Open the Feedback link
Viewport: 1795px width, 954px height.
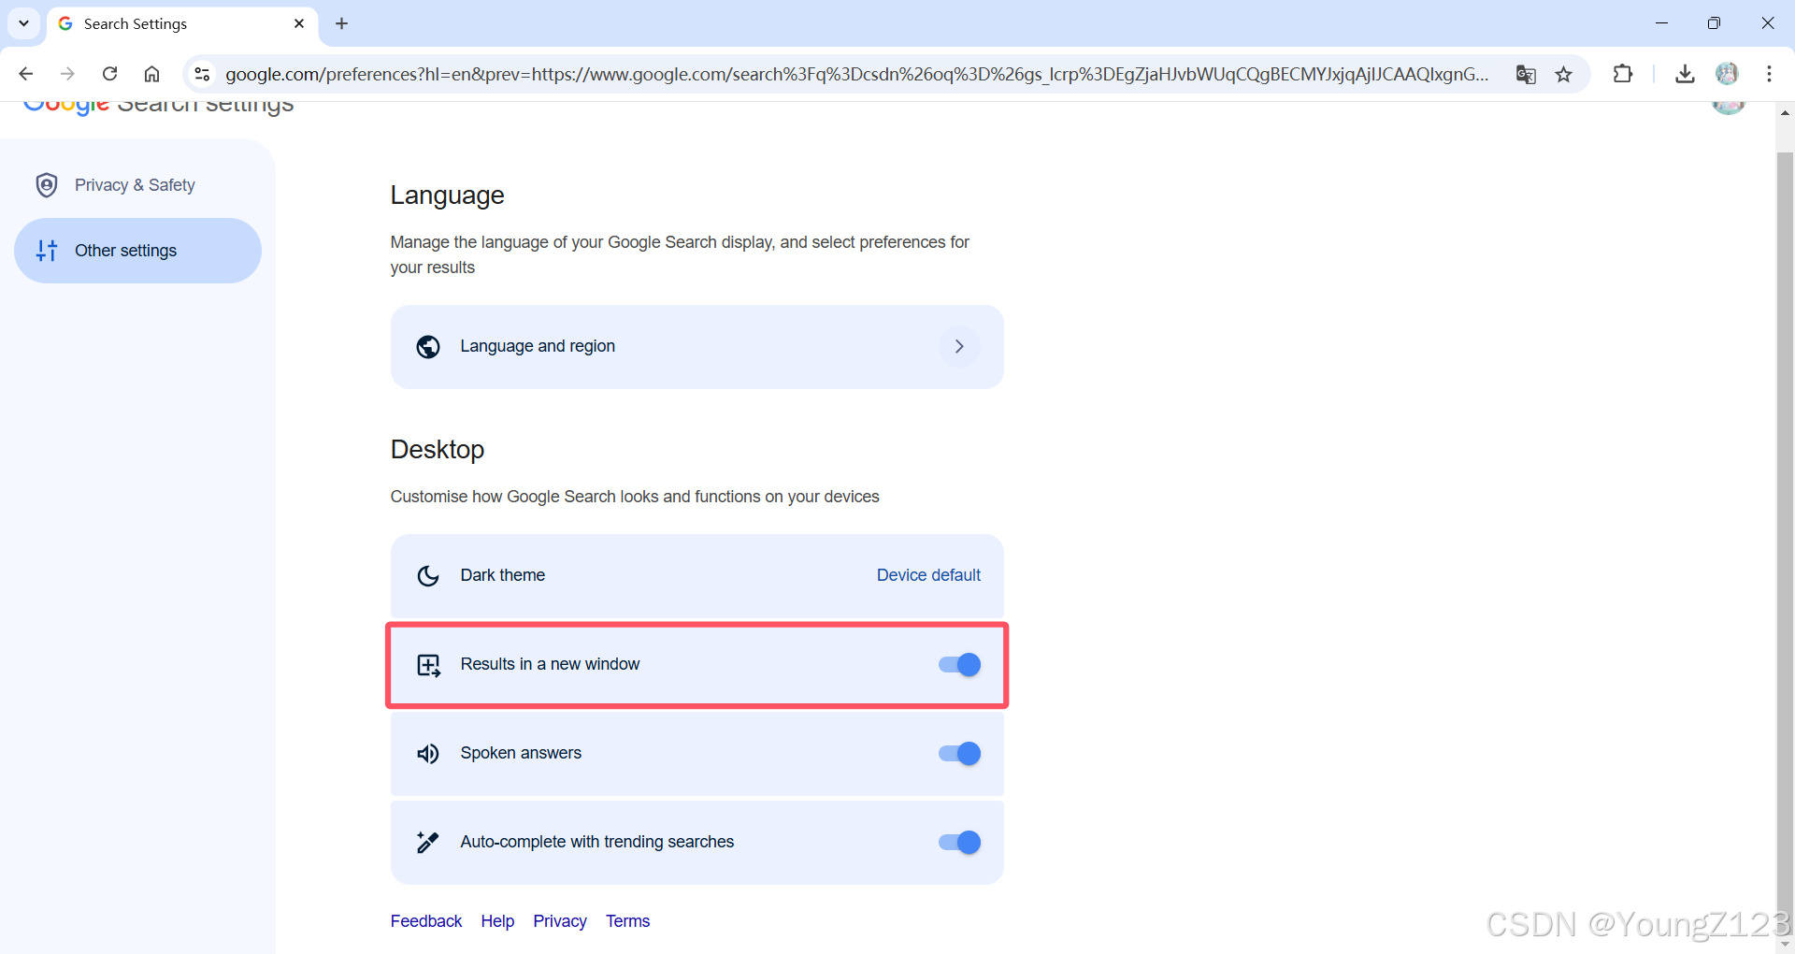coord(426,921)
